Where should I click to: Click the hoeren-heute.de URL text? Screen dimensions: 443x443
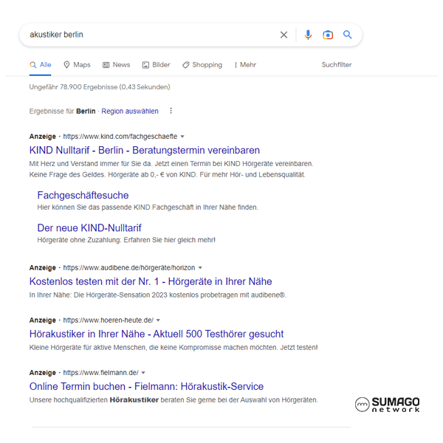point(108,320)
